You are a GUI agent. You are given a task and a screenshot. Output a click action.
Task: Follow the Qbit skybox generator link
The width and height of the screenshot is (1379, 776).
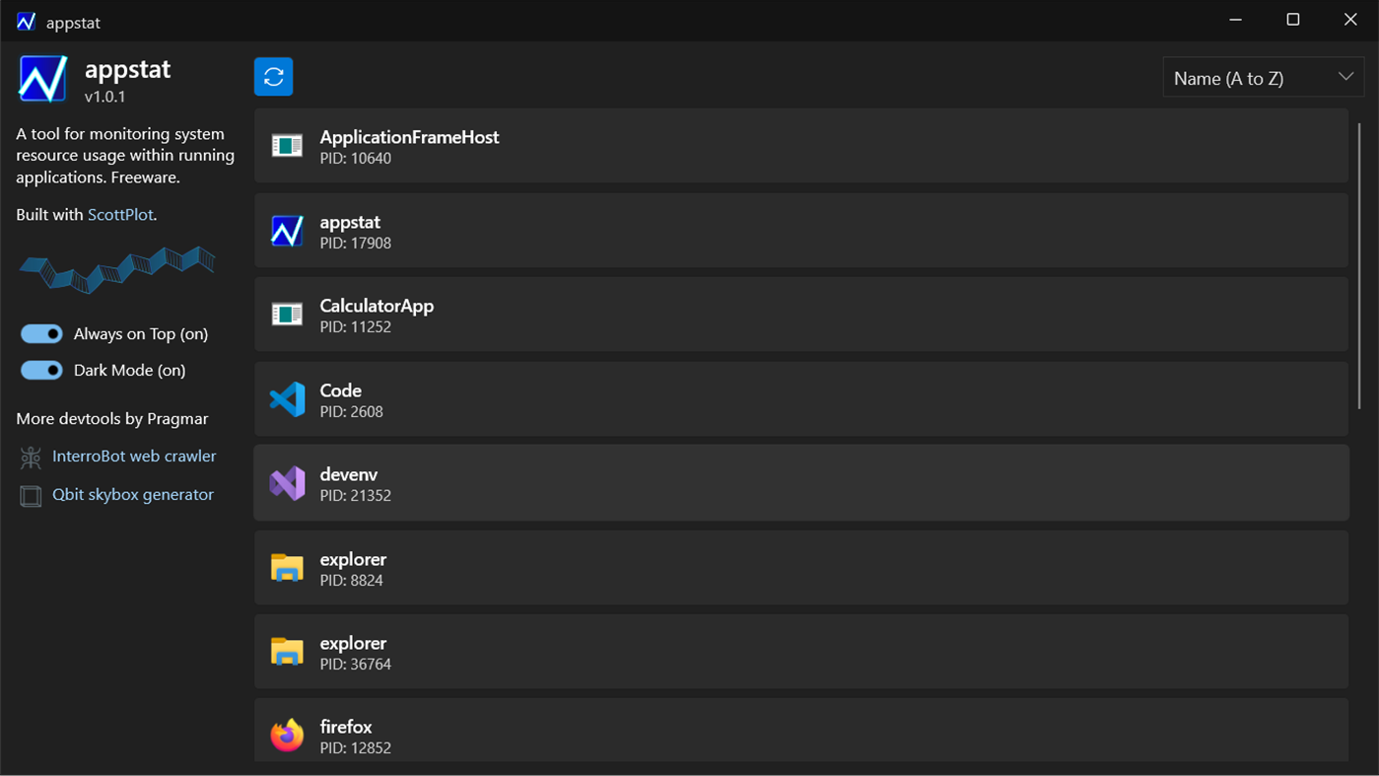coord(133,495)
